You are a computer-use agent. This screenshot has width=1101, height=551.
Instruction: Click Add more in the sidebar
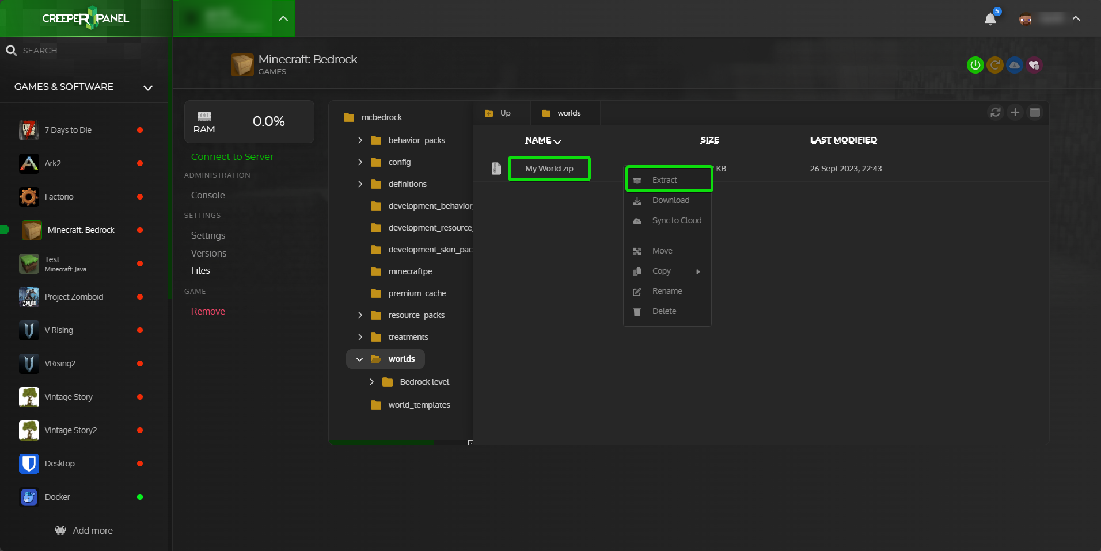click(84, 530)
